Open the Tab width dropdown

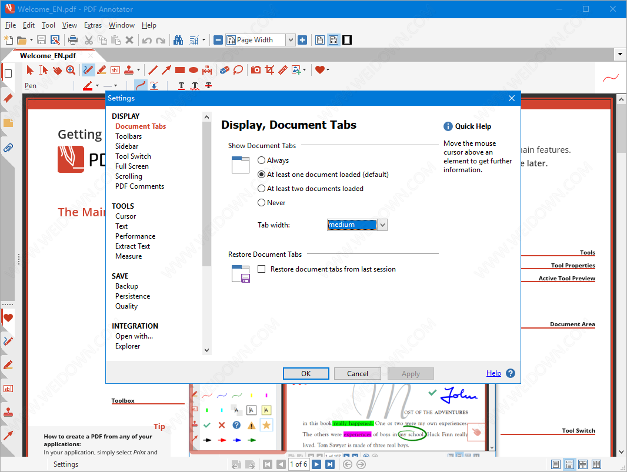pyautogui.click(x=382, y=225)
